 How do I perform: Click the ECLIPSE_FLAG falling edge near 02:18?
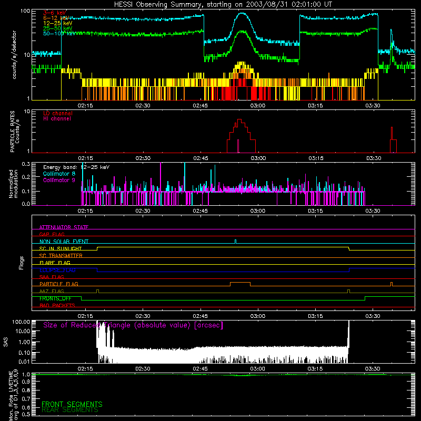point(97,270)
